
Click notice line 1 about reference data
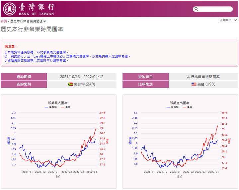click(37, 52)
